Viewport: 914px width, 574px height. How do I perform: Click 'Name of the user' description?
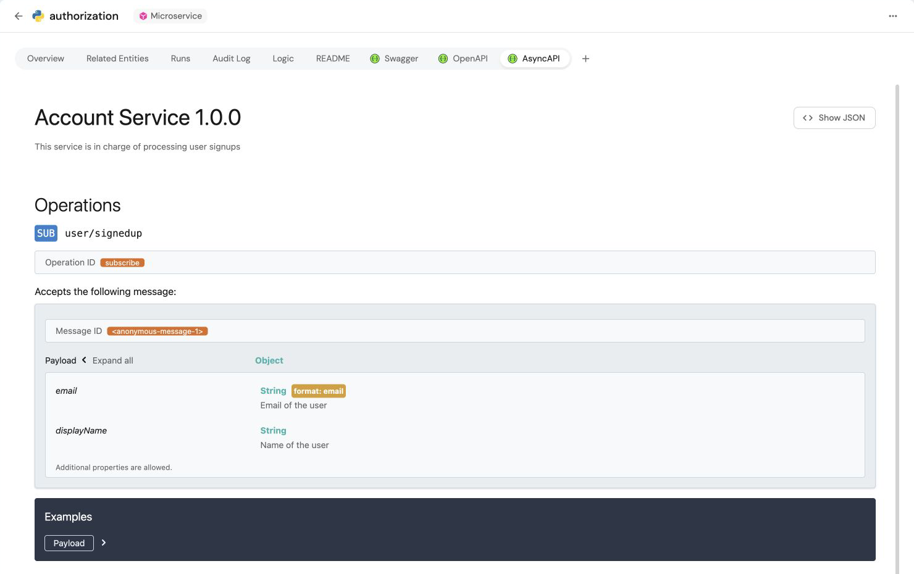(x=295, y=445)
